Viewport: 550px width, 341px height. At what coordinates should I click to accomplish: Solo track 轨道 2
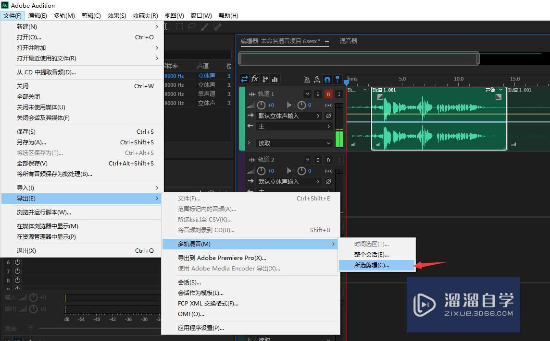tap(318, 160)
